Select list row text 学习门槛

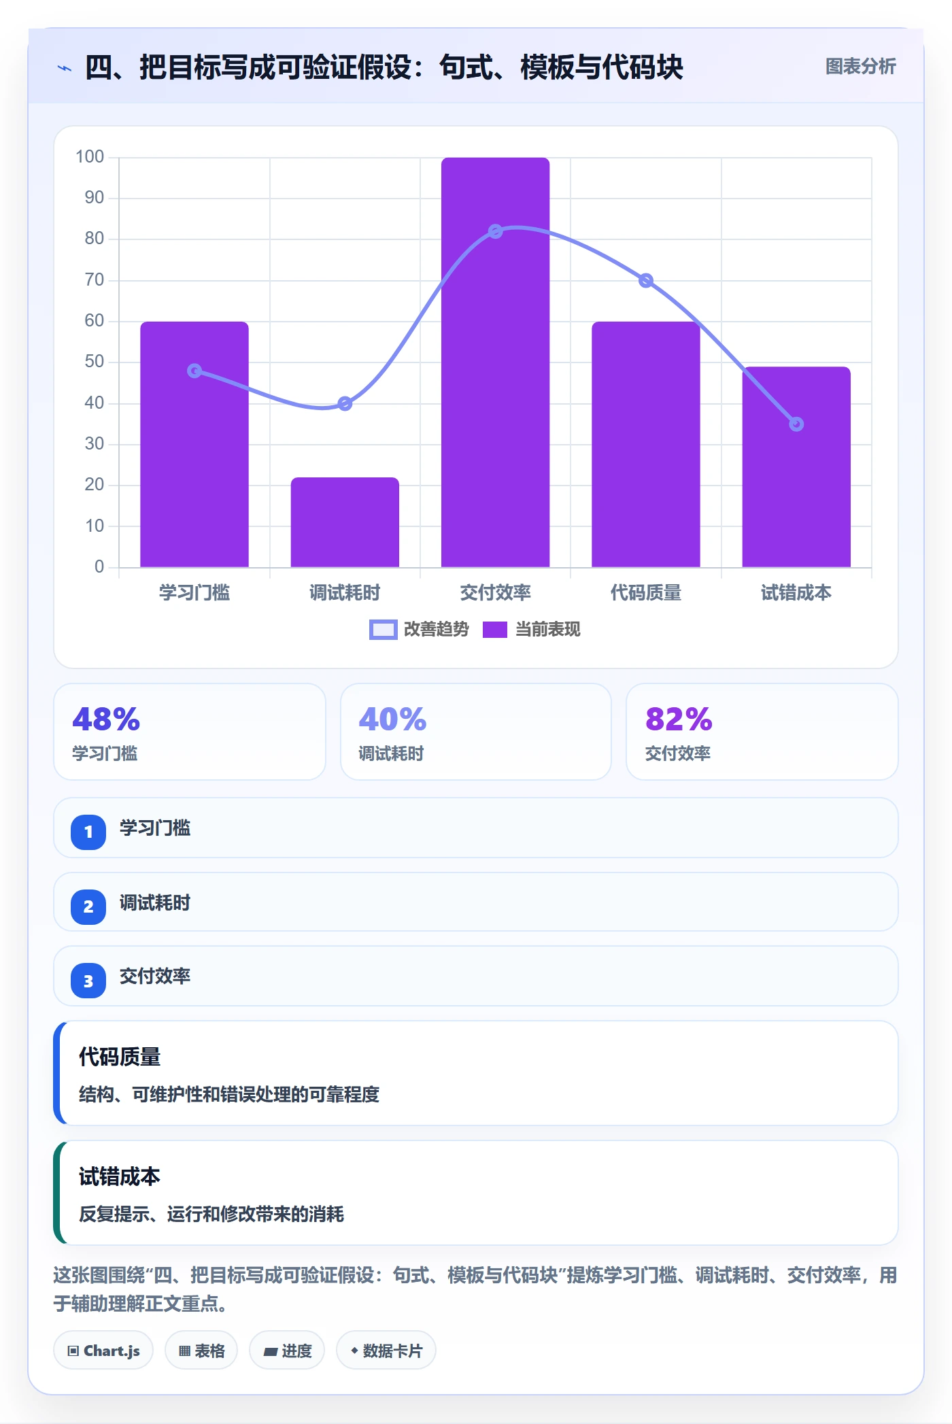[155, 828]
